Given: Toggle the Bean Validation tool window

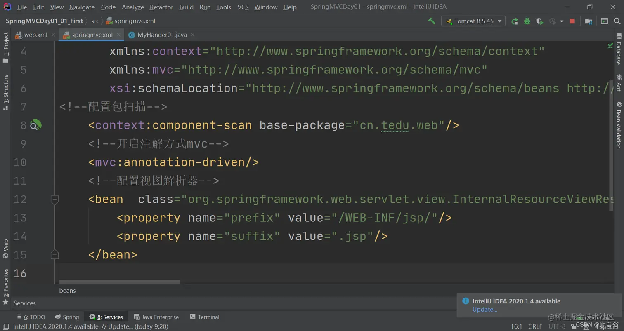Looking at the screenshot, I should point(618,125).
